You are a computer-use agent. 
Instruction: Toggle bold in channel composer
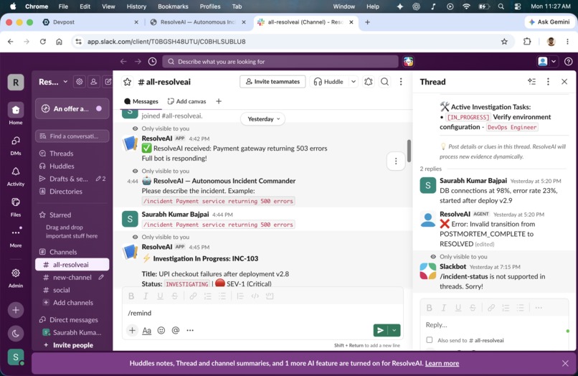131,296
